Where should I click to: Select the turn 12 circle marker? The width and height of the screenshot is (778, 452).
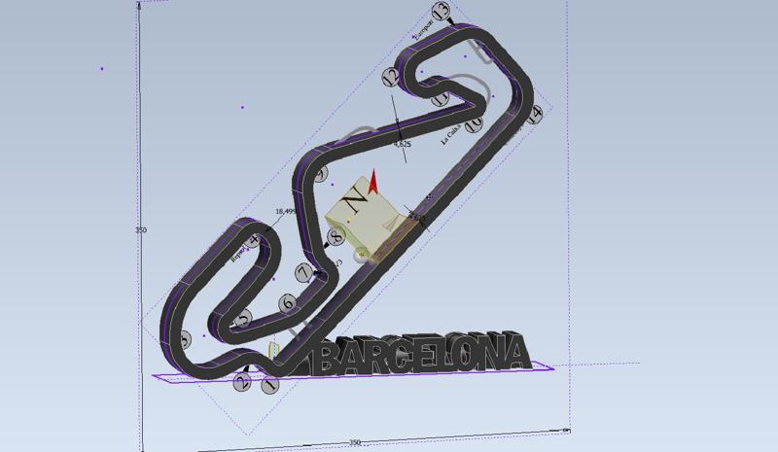pyautogui.click(x=391, y=77)
